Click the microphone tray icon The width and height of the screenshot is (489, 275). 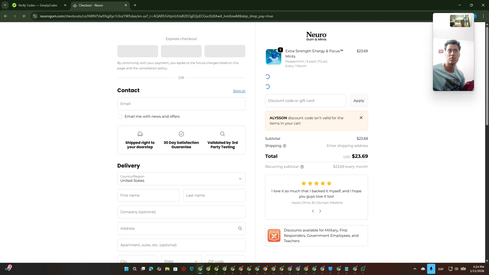coord(431,269)
